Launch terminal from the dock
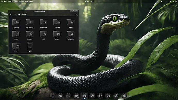Image resolution: width=178 pixels, height=100 pixels. pos(68,96)
